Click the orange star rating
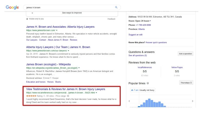The image size is (201, 113). (x=31, y=96)
